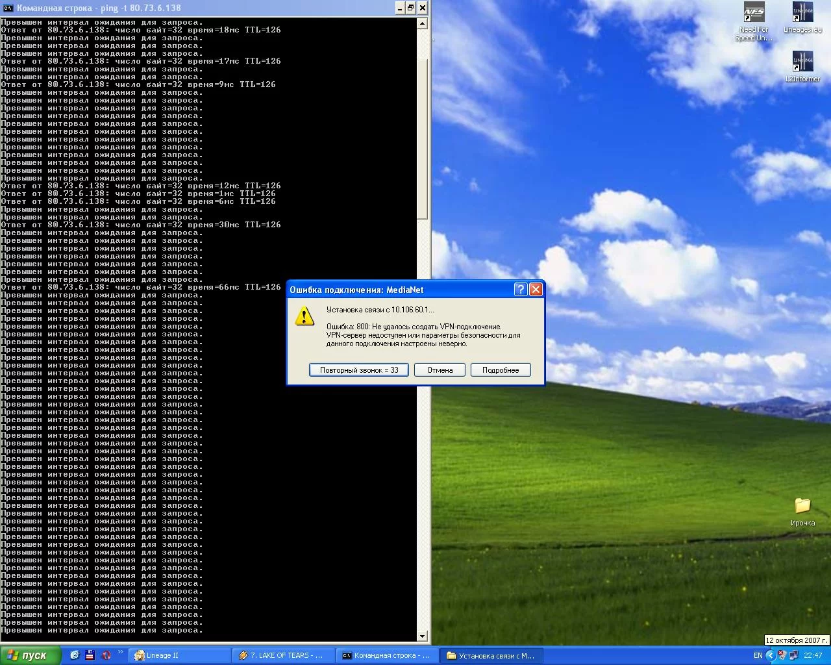This screenshot has width=831, height=665.
Task: Close the command prompt window
Action: [x=423, y=8]
